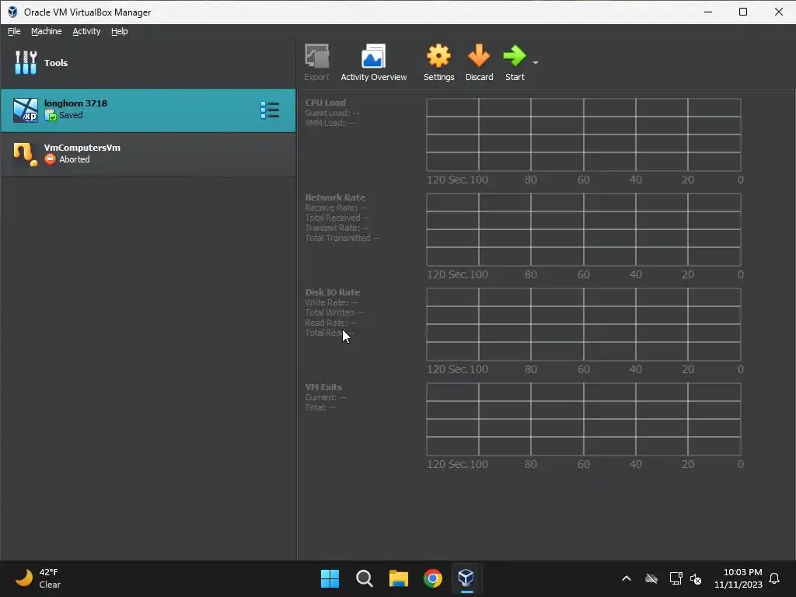The image size is (796, 597).
Task: Maximize the VirtualBox Manager window
Action: tap(743, 12)
